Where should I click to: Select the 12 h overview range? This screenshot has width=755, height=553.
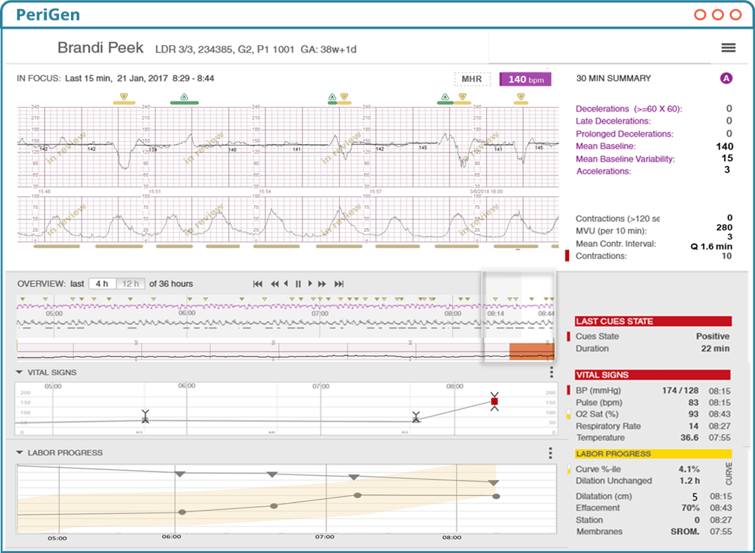coord(130,284)
